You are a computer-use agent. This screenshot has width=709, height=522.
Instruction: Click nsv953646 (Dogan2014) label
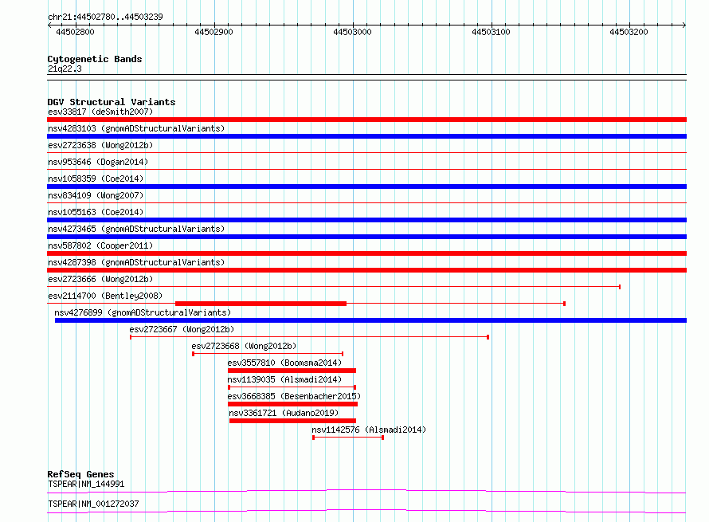pos(98,162)
